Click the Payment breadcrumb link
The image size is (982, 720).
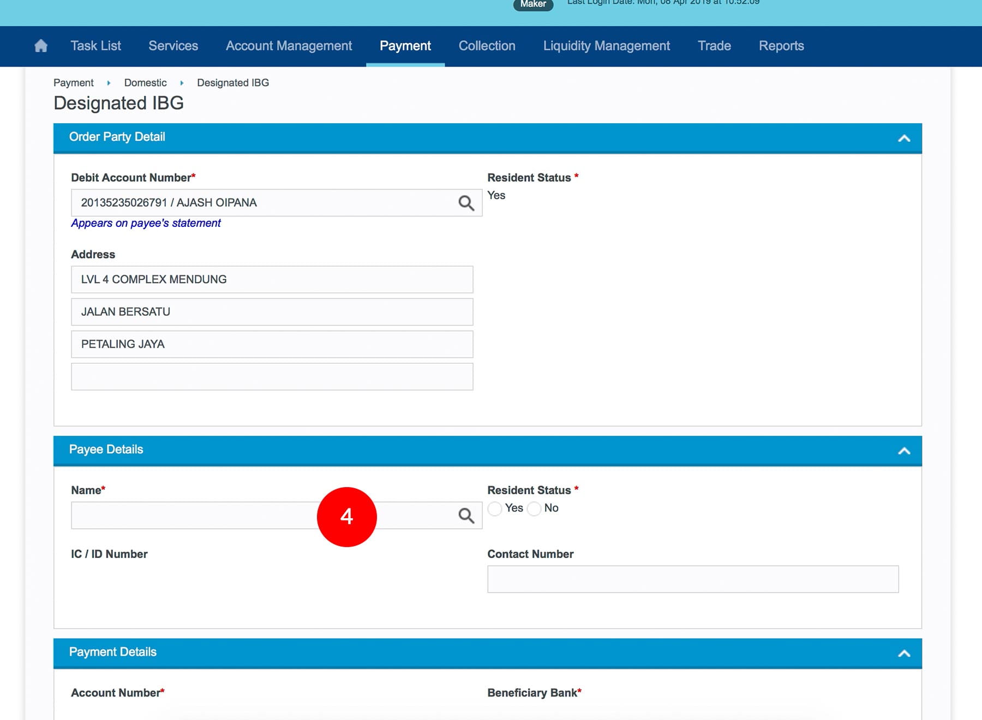click(73, 83)
